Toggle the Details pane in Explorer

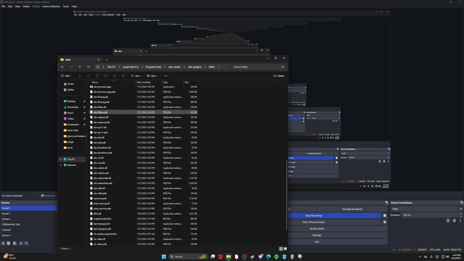[279, 76]
